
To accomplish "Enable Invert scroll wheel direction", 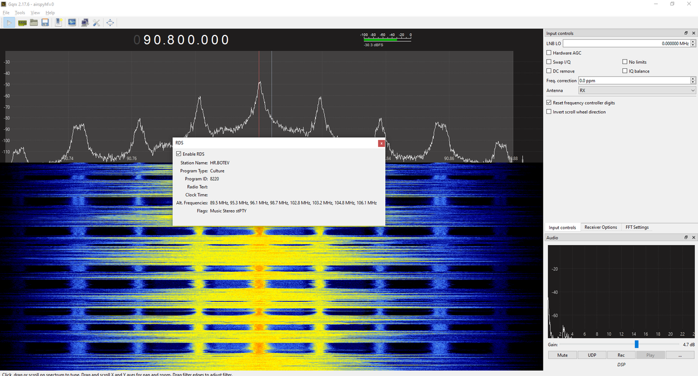I will tap(549, 112).
